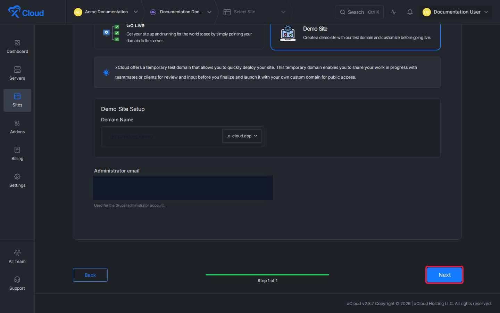Screen dimensions: 500x313
Task: Click the 'Demo Site Setup' heading
Action: 123,109
